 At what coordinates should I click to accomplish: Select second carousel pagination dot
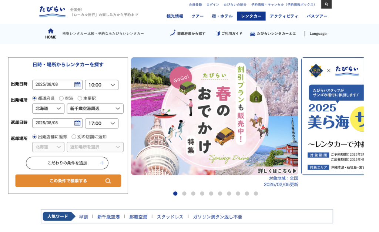pos(184,194)
